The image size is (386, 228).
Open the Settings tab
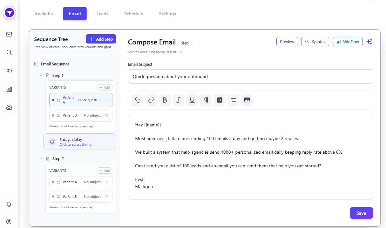coord(167,14)
